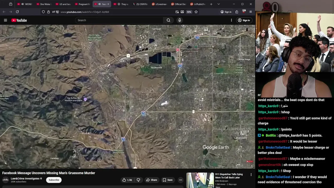Viewport: 334px width, 188px height.
Task: Click the install app icon in address bar
Action: [x=182, y=12]
